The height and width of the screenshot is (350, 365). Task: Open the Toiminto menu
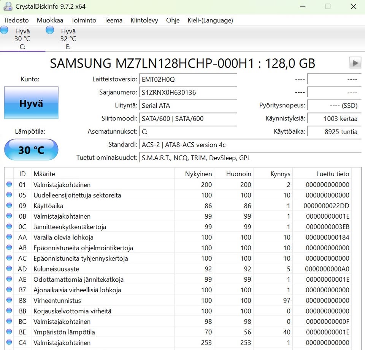click(84, 20)
